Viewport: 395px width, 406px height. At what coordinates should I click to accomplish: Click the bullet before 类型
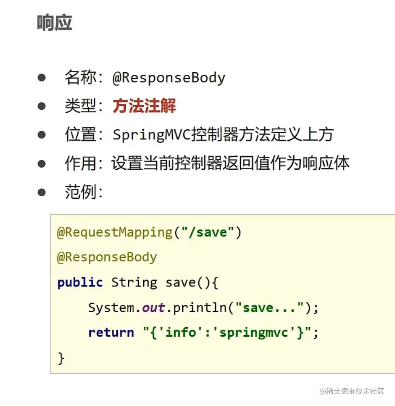42,106
